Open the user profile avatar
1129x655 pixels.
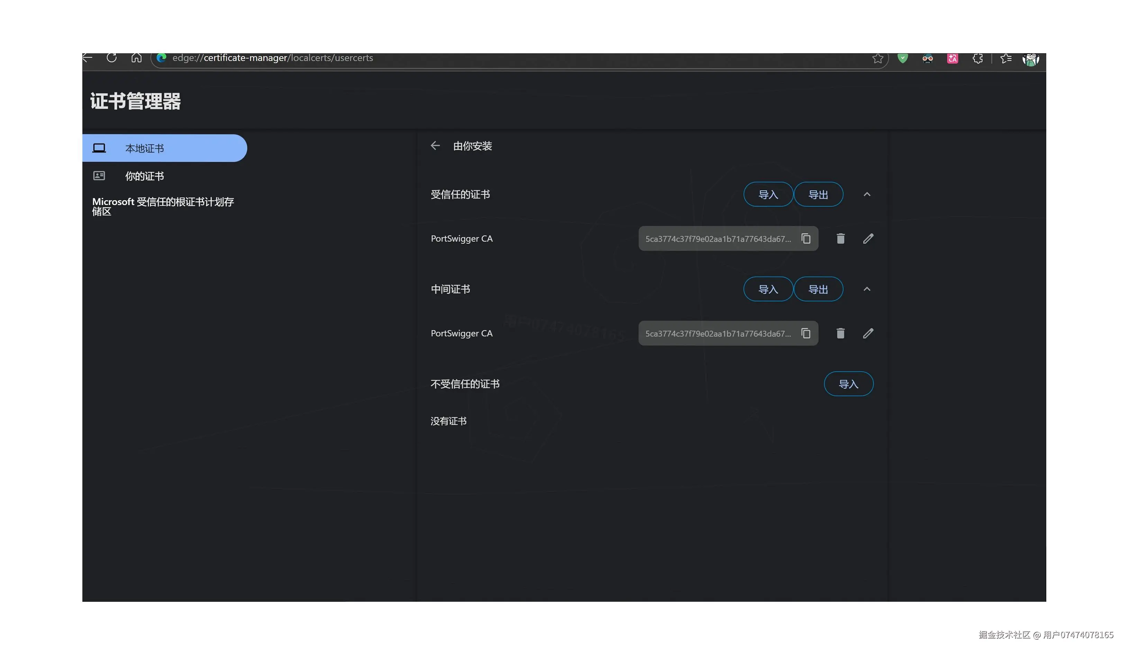click(1030, 59)
